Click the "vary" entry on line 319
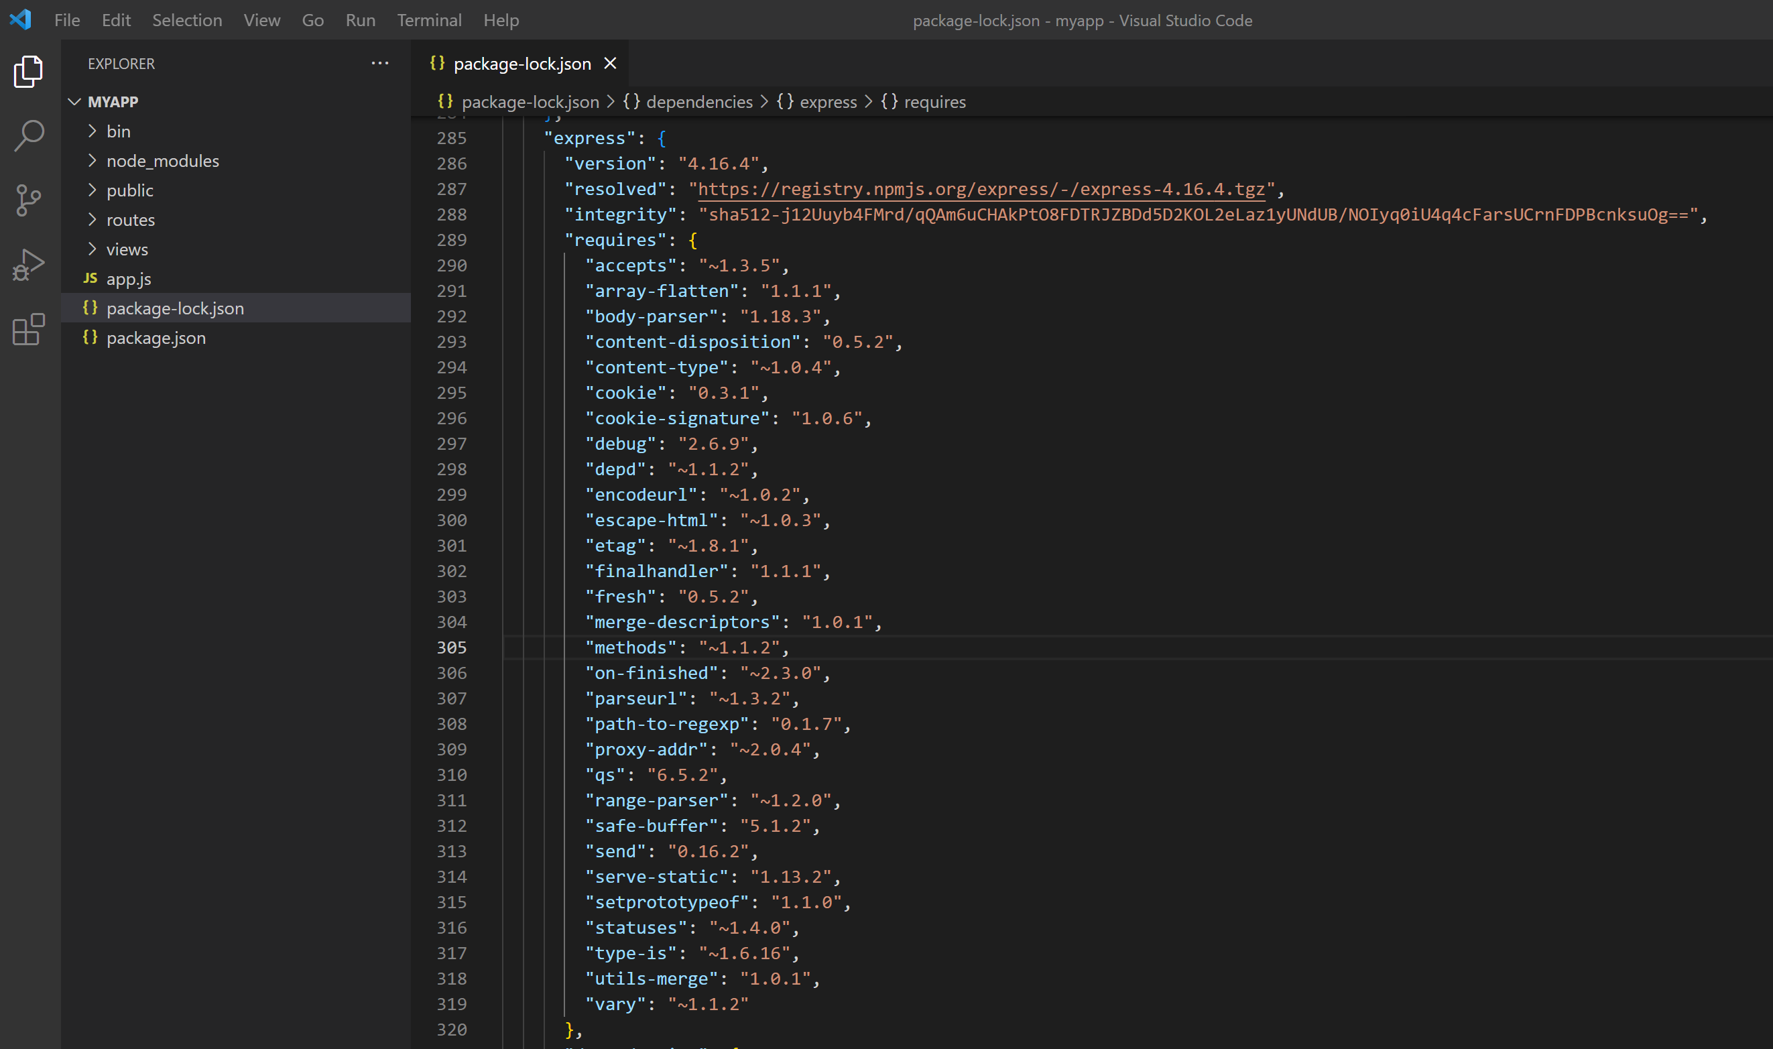This screenshot has width=1773, height=1049. pyautogui.click(x=667, y=1004)
